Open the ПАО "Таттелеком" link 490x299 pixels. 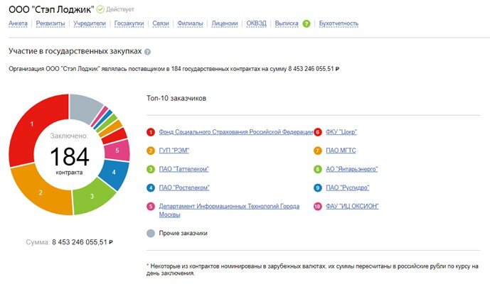click(x=183, y=169)
